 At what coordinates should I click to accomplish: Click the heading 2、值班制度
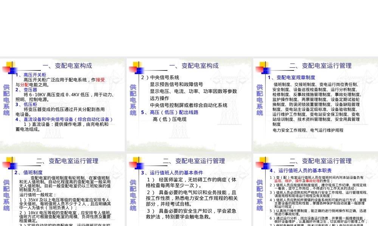28,173
